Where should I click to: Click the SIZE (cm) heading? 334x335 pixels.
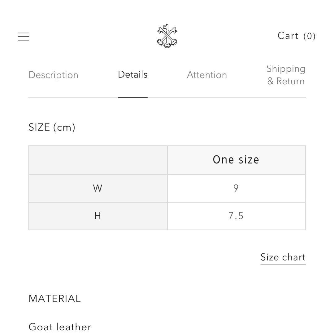tap(52, 127)
